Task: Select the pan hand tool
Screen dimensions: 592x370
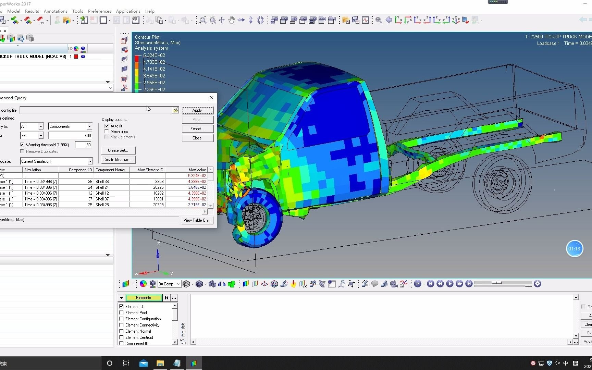Action: [x=232, y=20]
